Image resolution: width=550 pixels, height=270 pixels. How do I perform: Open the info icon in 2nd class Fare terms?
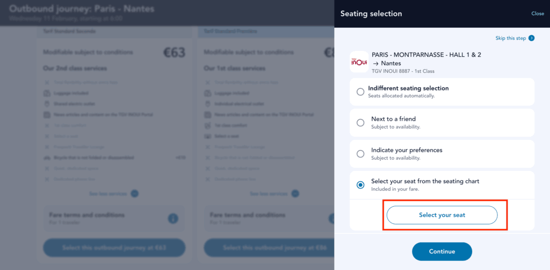pos(172,219)
